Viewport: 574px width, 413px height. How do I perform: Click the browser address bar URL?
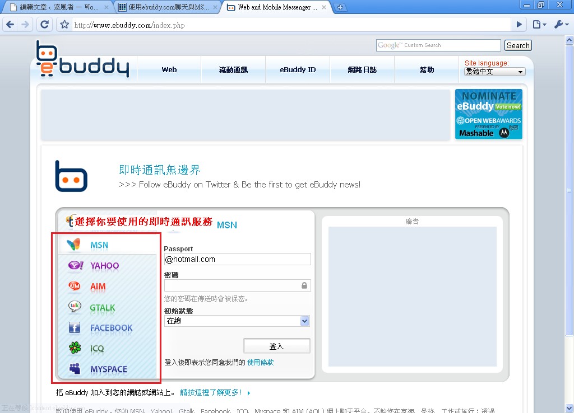(x=129, y=25)
